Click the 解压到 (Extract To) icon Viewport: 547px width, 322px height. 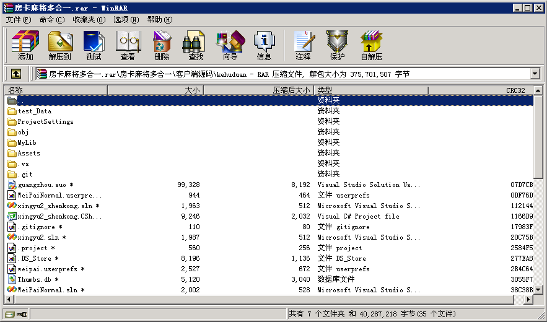(x=60, y=45)
